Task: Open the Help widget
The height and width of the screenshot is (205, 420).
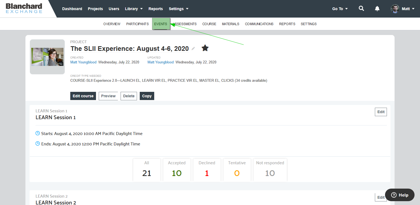Action: 400,195
